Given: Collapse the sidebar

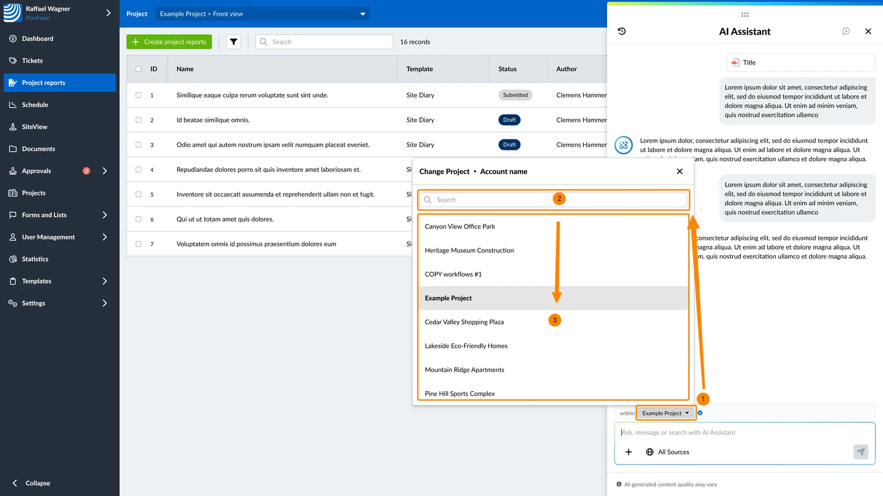Looking at the screenshot, I should coord(32,483).
